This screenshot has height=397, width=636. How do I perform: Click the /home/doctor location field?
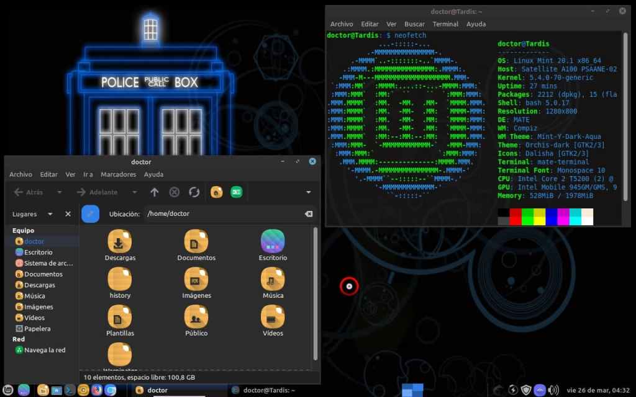click(224, 213)
